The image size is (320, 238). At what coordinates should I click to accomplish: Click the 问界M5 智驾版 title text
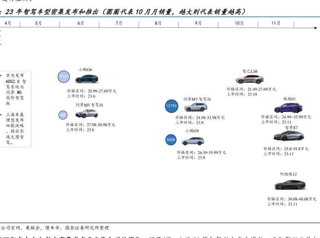tap(89, 105)
